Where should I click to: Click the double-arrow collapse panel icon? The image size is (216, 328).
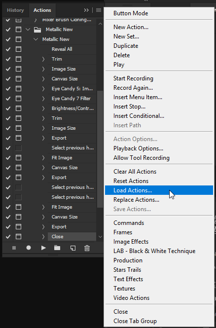click(86, 10)
